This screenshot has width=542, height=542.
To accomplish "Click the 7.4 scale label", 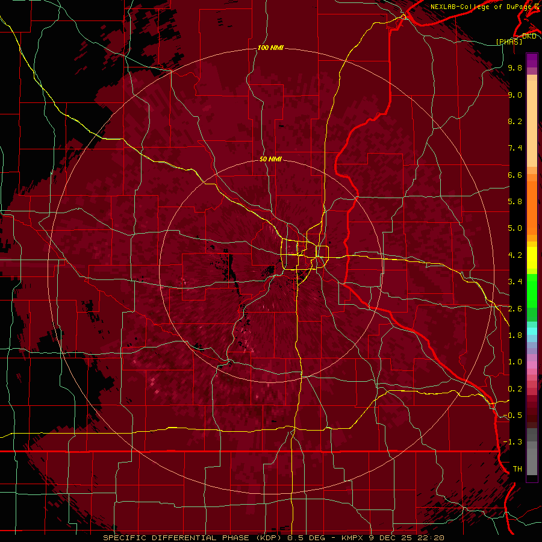I will [515, 148].
